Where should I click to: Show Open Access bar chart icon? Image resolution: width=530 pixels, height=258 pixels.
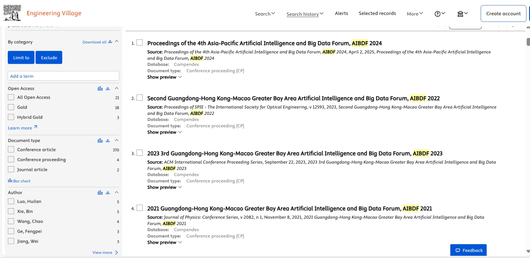(100, 88)
